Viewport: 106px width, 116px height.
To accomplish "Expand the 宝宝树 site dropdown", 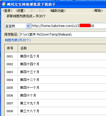I will click(x=28, y=26).
